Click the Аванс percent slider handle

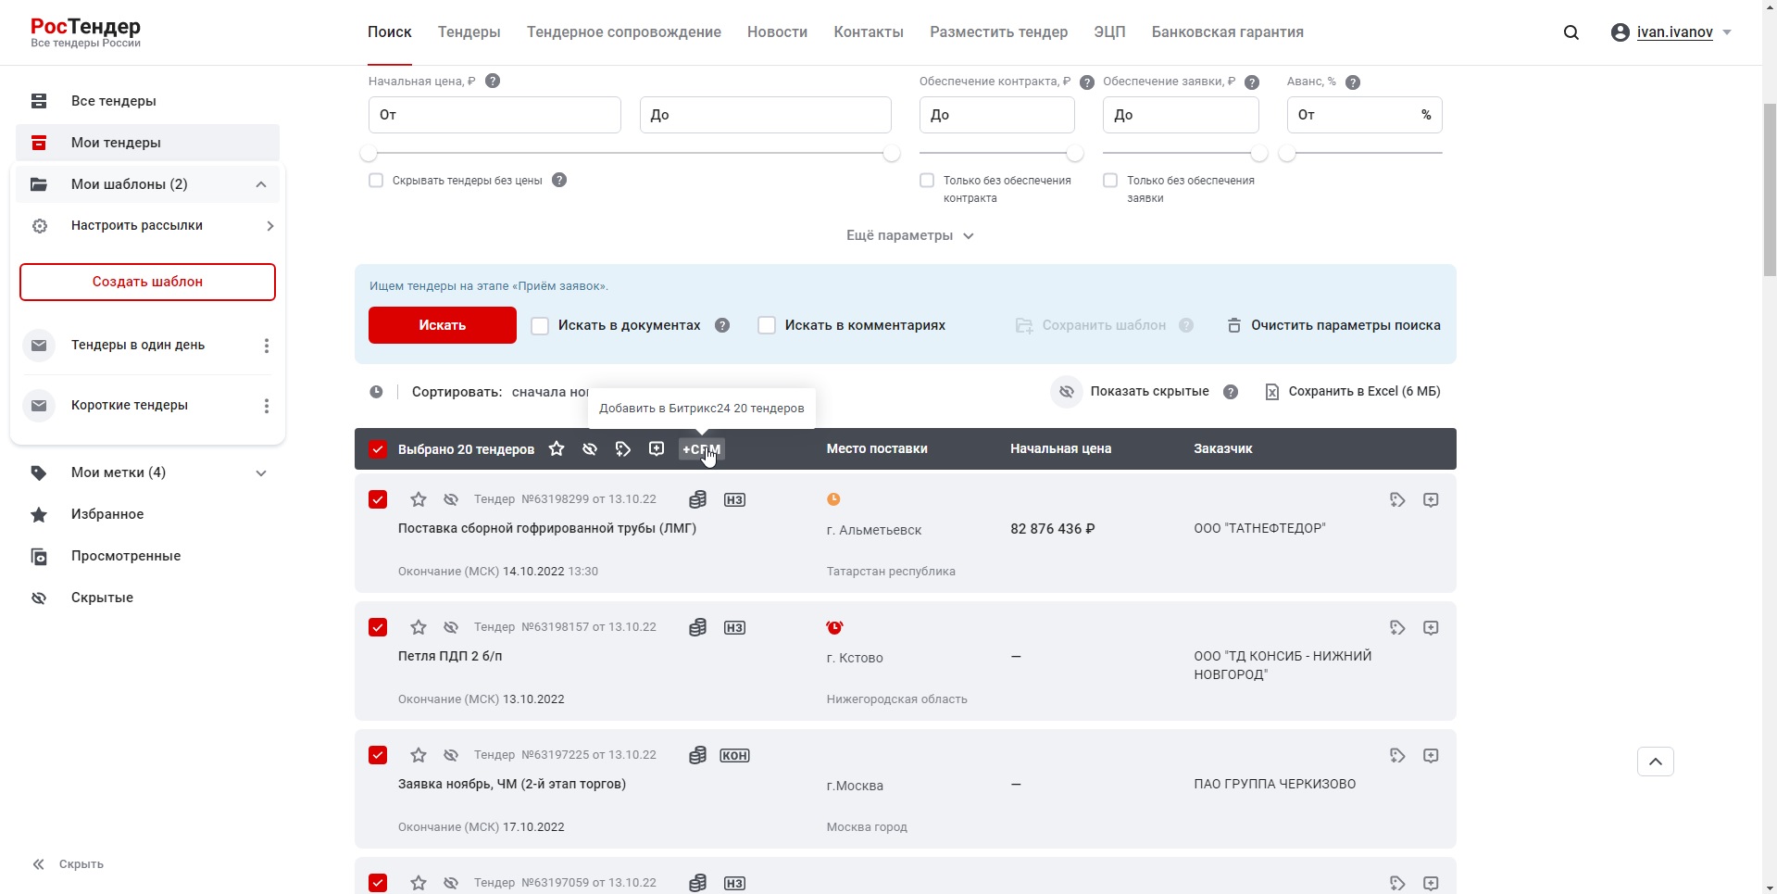(1287, 154)
